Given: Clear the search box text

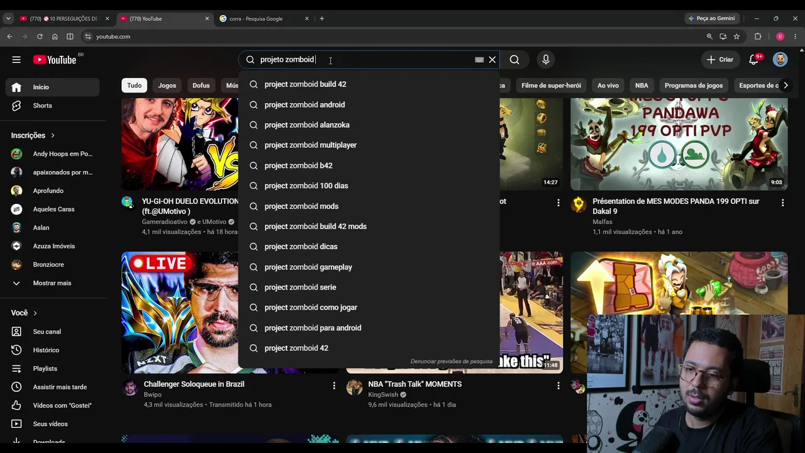Looking at the screenshot, I should click(x=492, y=60).
